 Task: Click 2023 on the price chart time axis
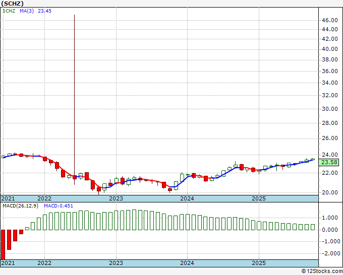(x=116, y=198)
